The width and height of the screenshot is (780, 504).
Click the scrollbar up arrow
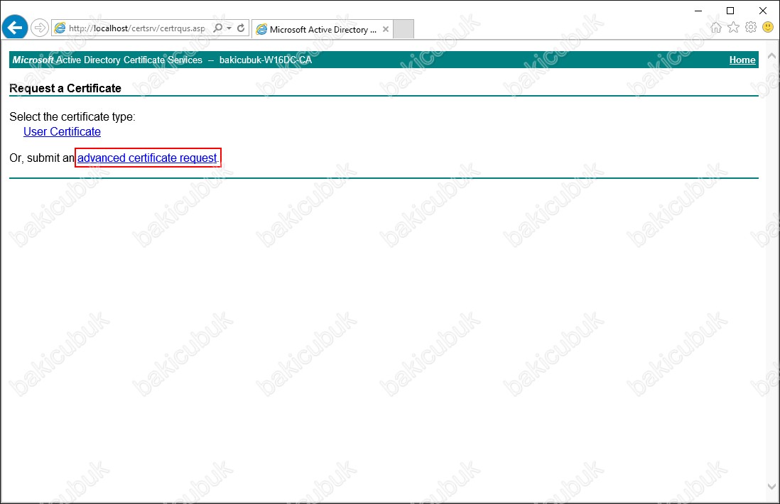771,55
